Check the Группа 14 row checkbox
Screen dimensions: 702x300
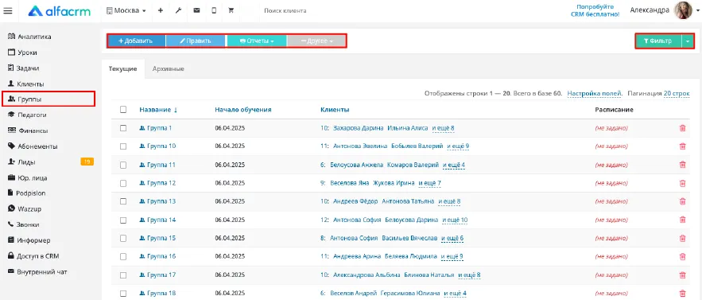coord(123,220)
